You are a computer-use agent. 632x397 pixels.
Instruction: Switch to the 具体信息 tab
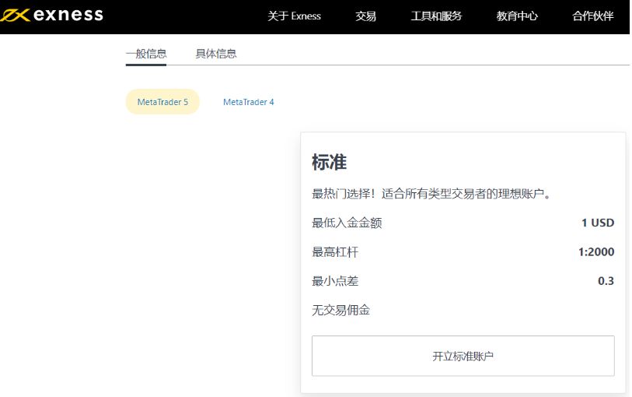click(x=216, y=54)
